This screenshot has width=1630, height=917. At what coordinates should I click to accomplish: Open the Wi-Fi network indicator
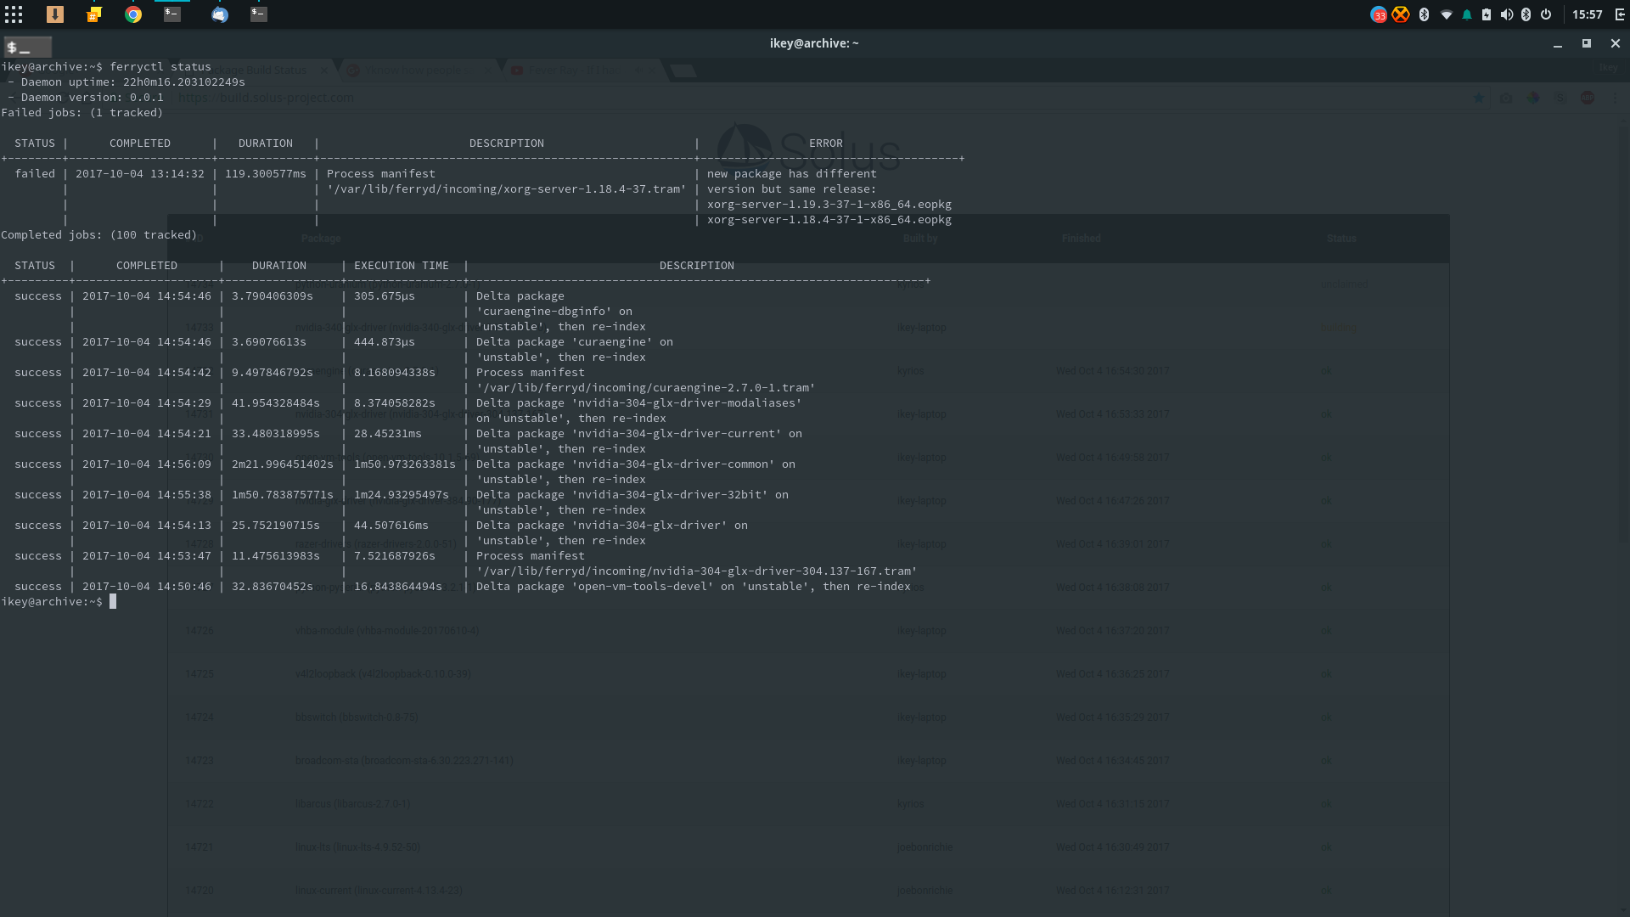[1446, 14]
